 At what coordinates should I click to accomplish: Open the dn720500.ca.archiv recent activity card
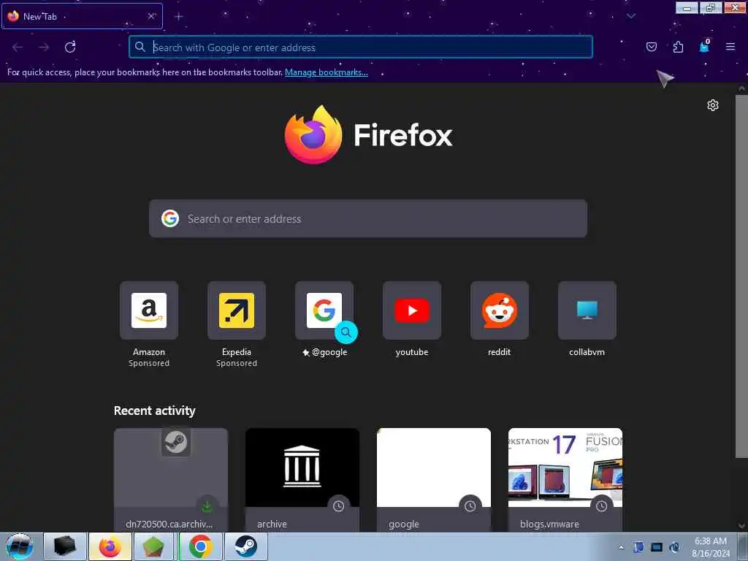171,479
